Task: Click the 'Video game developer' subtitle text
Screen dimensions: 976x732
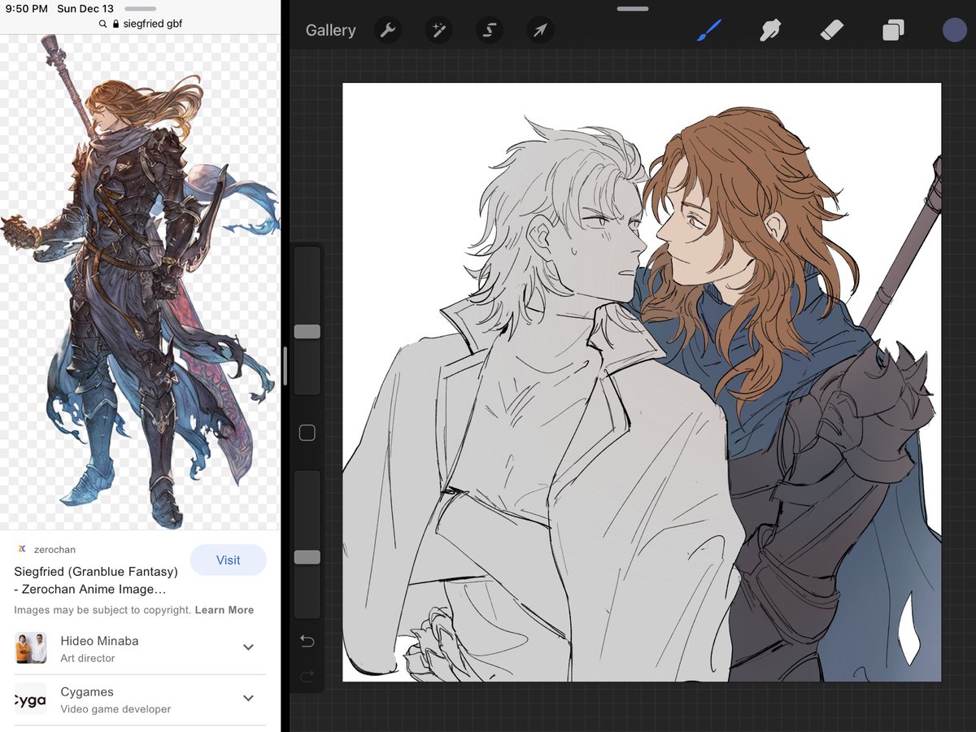Action: pos(115,709)
